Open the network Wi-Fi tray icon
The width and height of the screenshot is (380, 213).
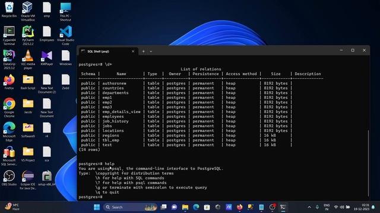[336, 207]
